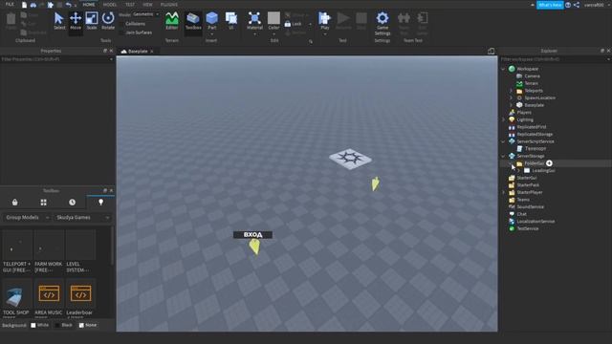Open Game Settings
The height and width of the screenshot is (344, 612).
[382, 23]
